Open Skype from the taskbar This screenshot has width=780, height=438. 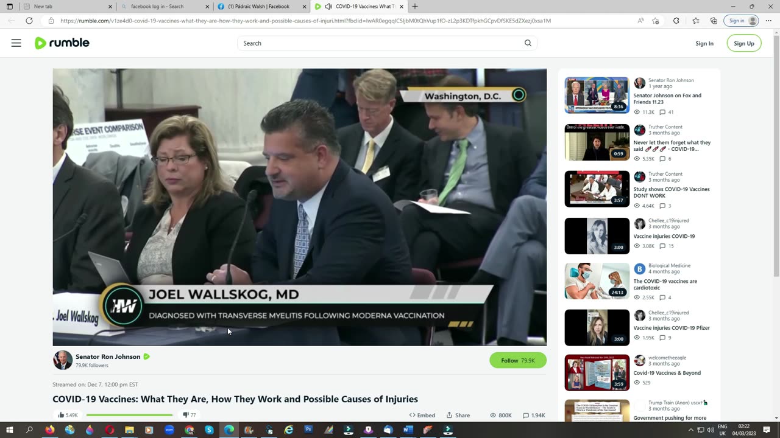pos(209,430)
